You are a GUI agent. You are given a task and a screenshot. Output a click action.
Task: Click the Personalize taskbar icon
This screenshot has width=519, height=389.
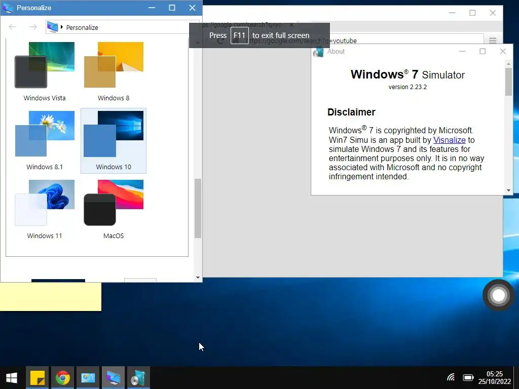tap(113, 378)
